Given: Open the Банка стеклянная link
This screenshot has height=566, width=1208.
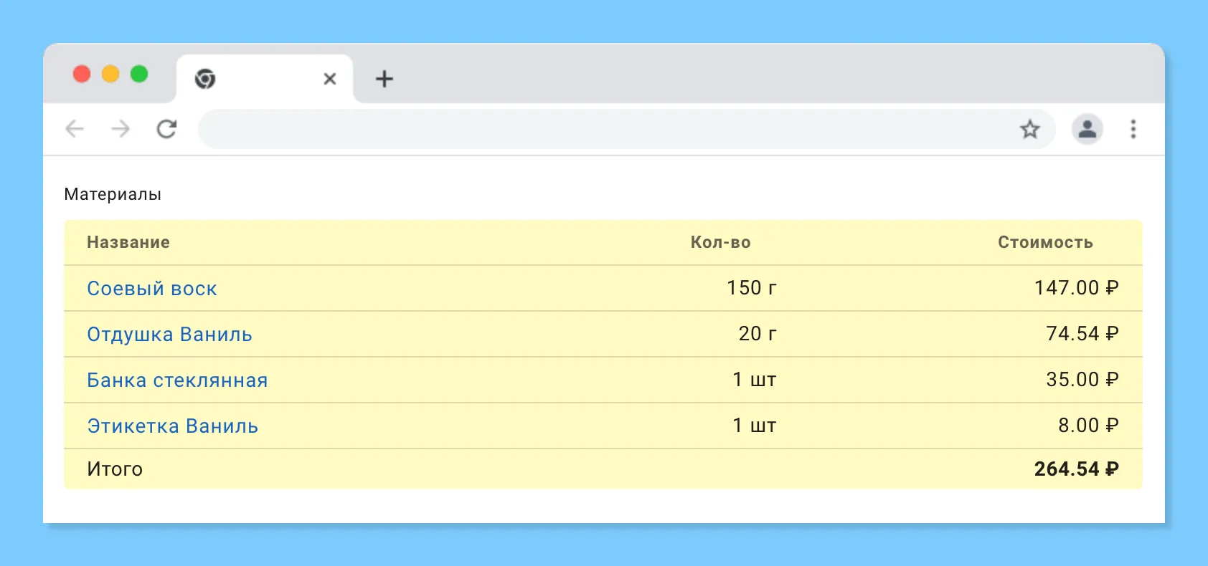Looking at the screenshot, I should pyautogui.click(x=177, y=380).
